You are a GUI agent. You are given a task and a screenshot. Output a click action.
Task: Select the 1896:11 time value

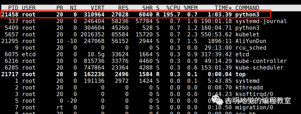point(220,41)
